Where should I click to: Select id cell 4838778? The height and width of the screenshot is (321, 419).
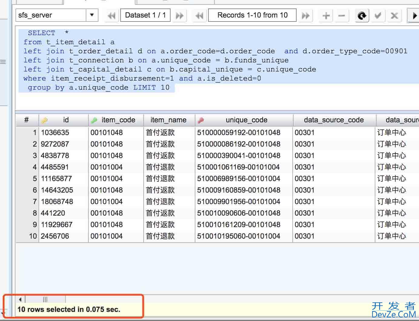(x=64, y=156)
